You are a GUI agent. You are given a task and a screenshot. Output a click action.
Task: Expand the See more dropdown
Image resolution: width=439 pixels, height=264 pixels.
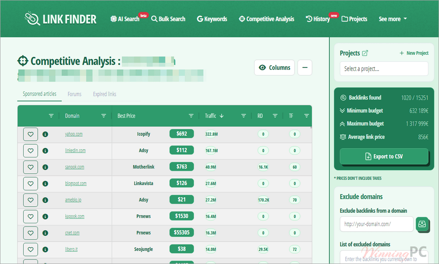[393, 19]
